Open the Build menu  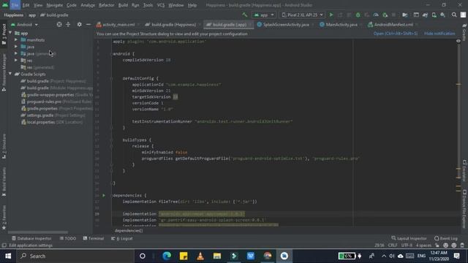coord(123,5)
